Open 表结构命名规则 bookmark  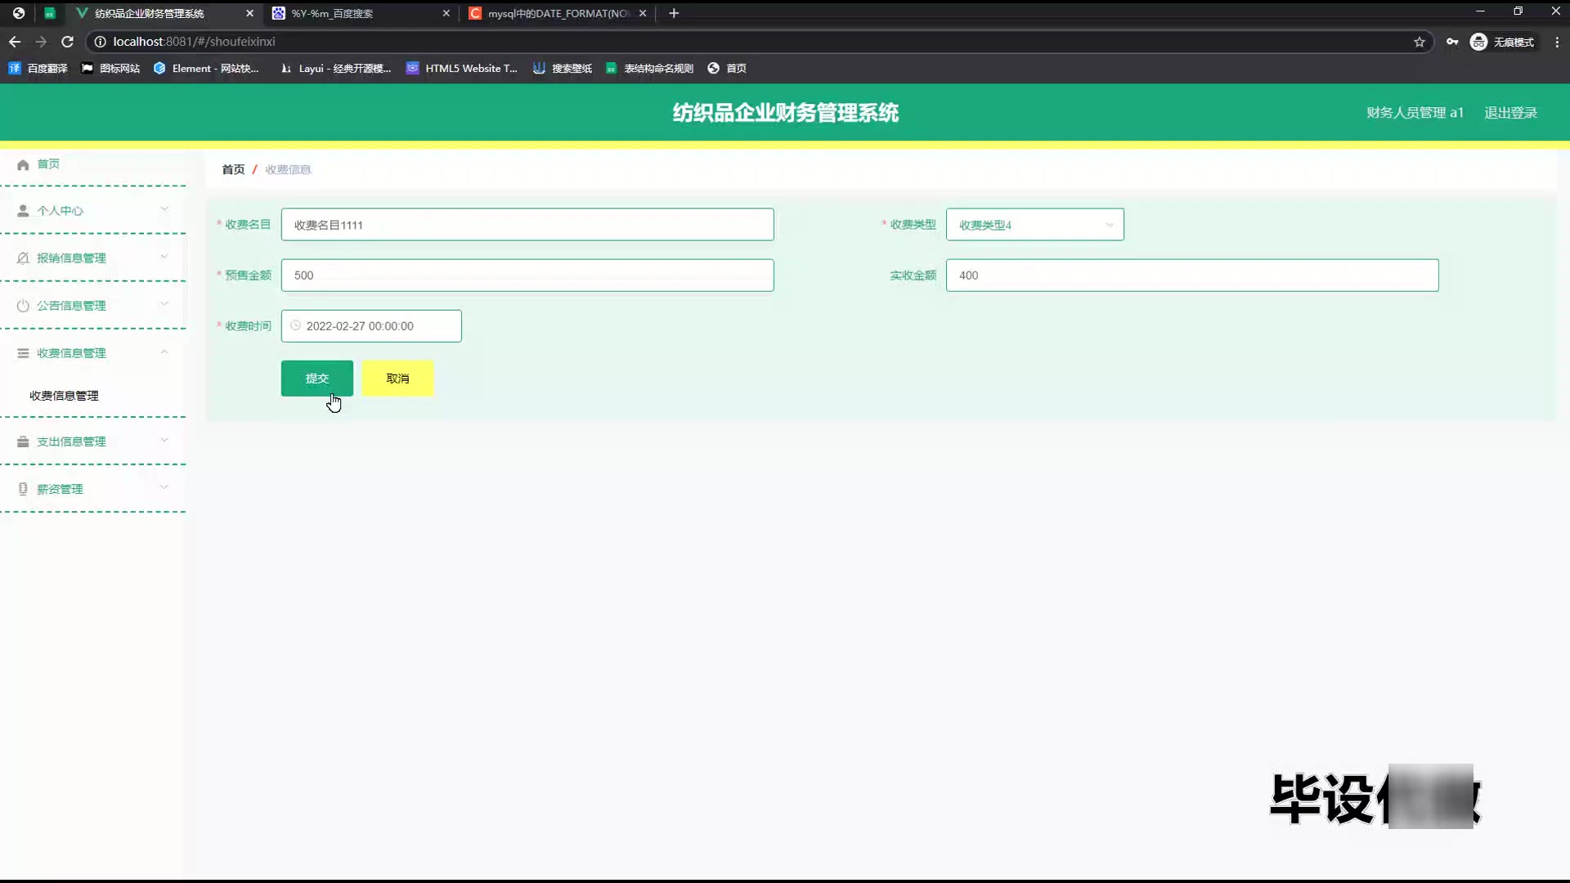point(650,69)
